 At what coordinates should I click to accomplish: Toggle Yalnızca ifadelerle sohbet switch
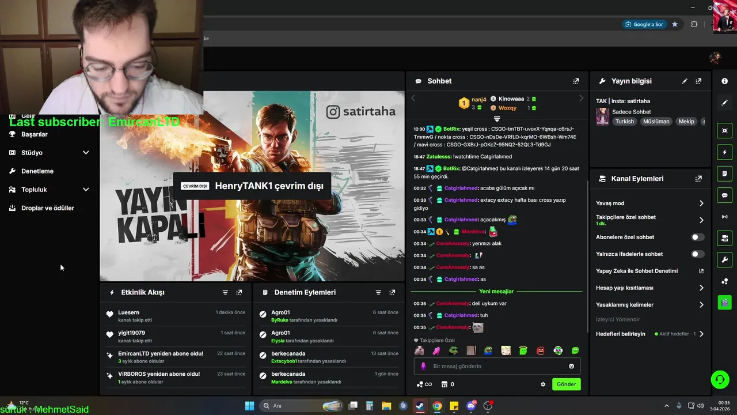click(x=697, y=254)
